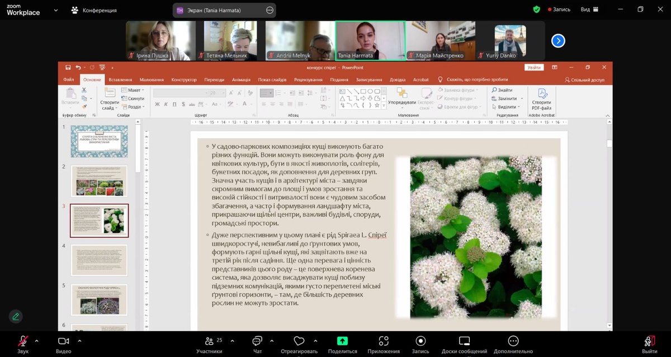671x357 pixels.
Task: Click the Format Painter brush icon
Action: tap(84, 106)
